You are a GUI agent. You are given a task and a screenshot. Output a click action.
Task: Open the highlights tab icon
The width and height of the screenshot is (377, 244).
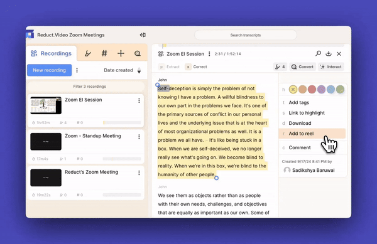[88, 53]
